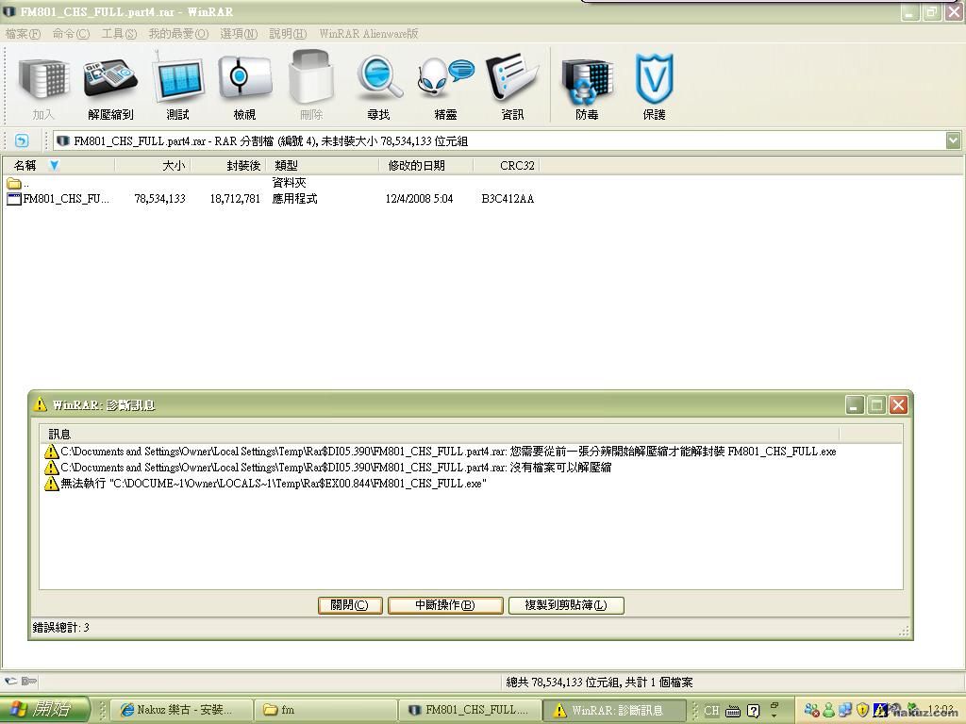Launch the 精靈 (Wizard) toolbar icon
The height and width of the screenshot is (724, 966).
click(x=445, y=87)
